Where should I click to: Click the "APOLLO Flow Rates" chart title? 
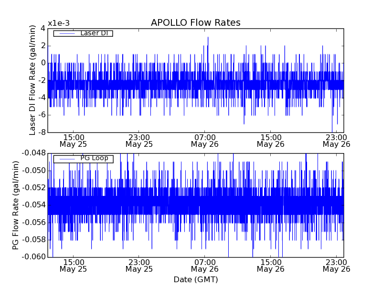[195, 23]
